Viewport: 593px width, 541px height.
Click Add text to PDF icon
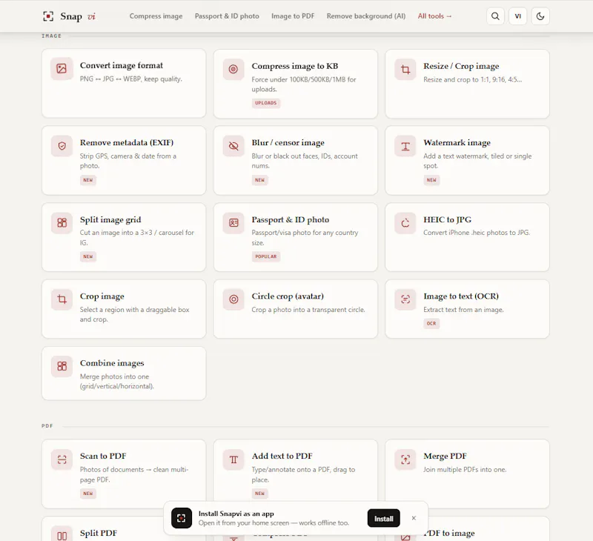click(x=233, y=459)
